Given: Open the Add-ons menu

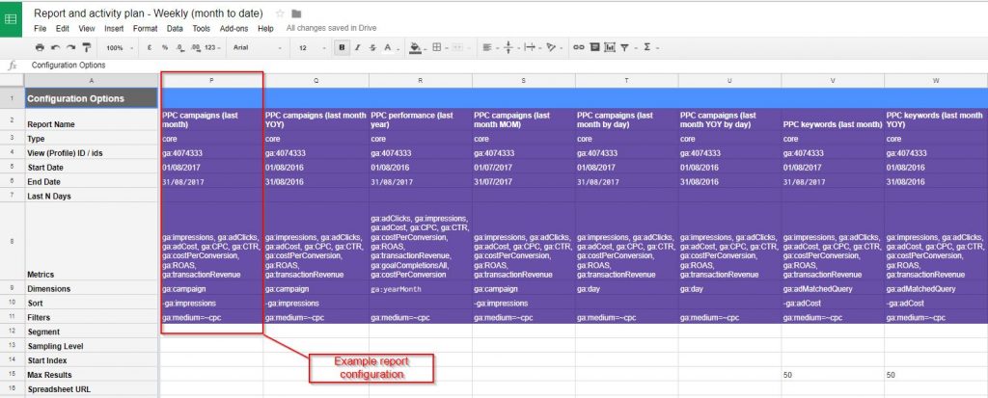Looking at the screenshot, I should click(x=233, y=28).
